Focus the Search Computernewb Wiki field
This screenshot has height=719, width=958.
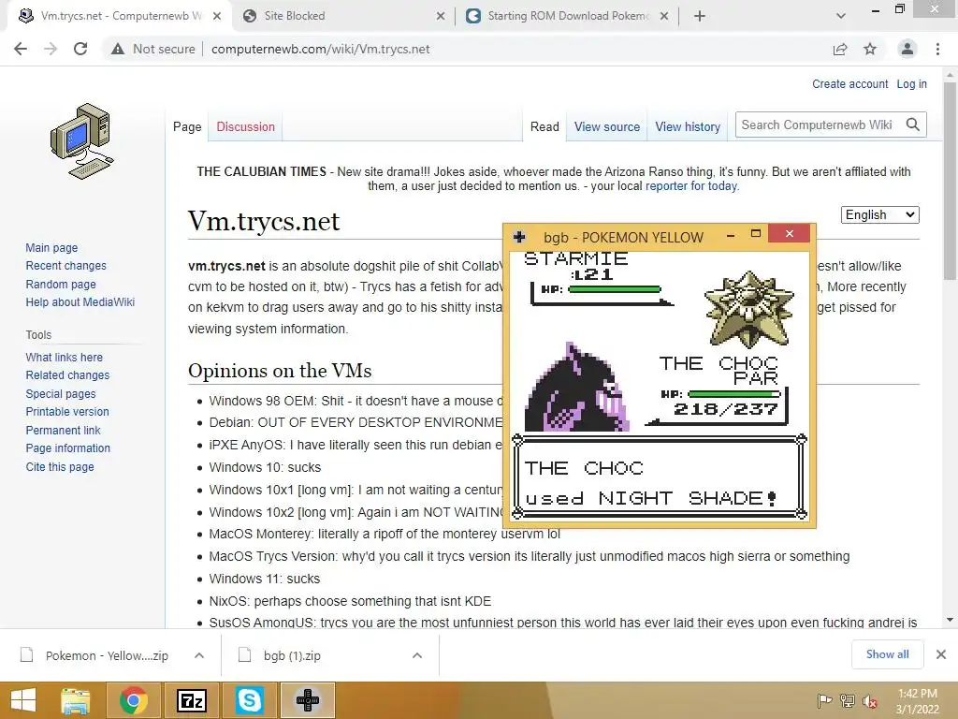click(819, 125)
